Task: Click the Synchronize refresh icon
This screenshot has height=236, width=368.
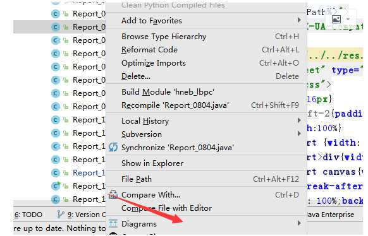Action: point(113,147)
